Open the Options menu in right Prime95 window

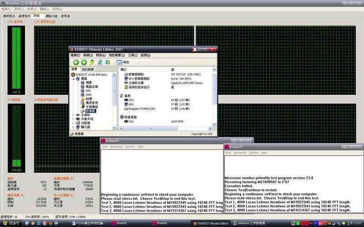pos(254,153)
